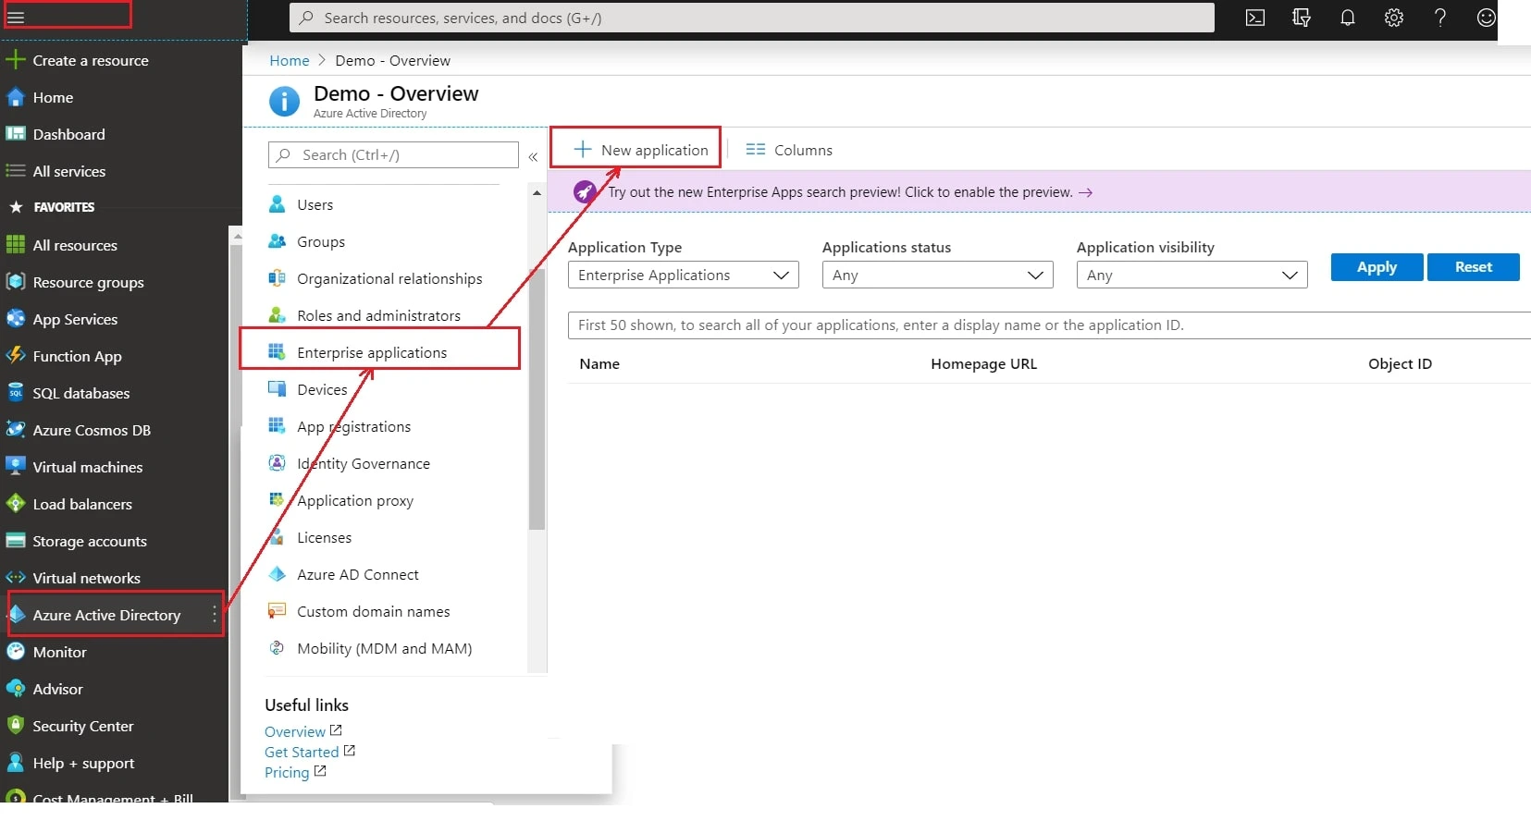
Task: Open App registrations menu item
Action: pyautogui.click(x=353, y=426)
